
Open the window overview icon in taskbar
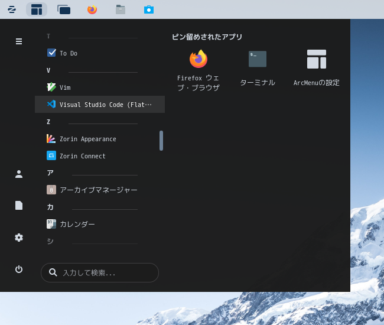point(64,9)
